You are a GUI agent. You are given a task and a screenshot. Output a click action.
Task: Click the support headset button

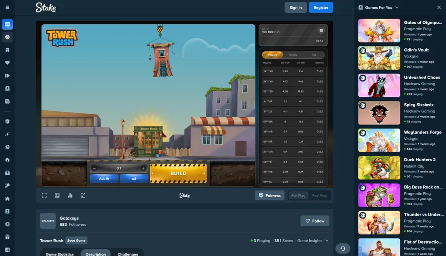(343, 249)
